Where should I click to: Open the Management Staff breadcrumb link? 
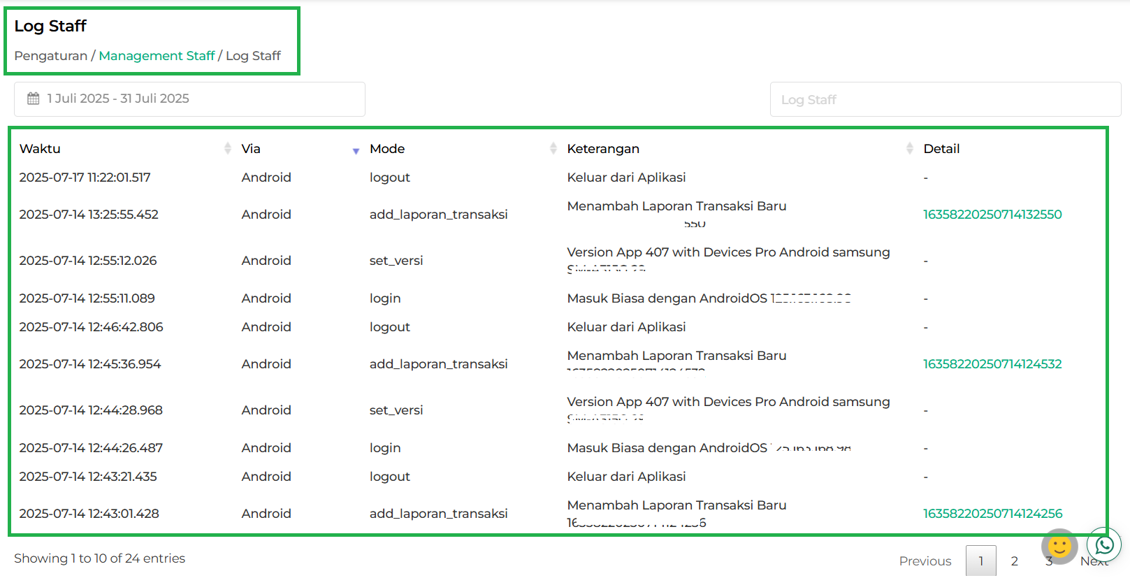tap(157, 56)
